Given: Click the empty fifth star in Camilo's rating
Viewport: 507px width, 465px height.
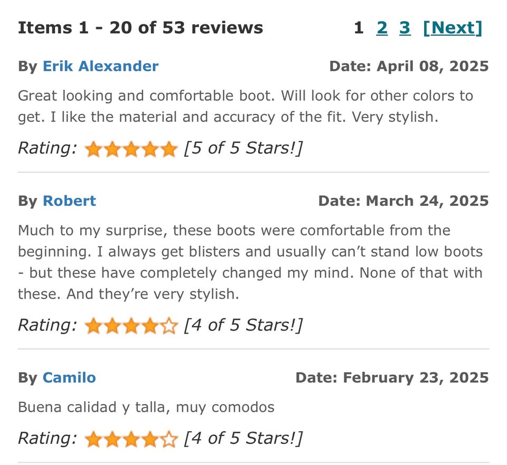Looking at the screenshot, I should click(168, 440).
